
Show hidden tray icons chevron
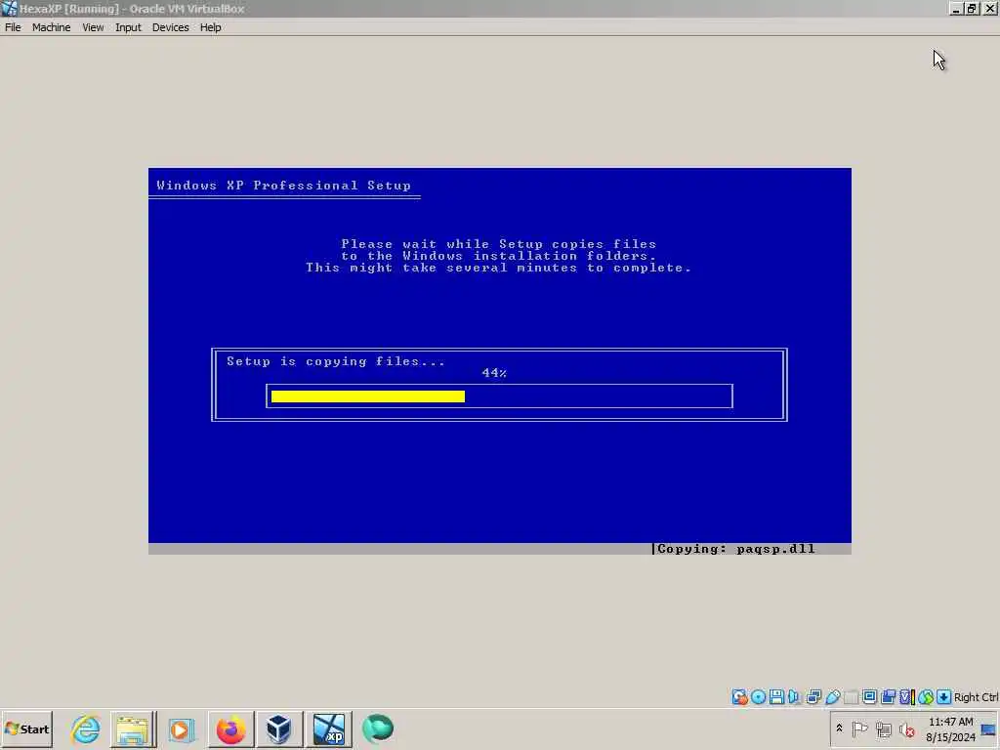pyautogui.click(x=839, y=729)
